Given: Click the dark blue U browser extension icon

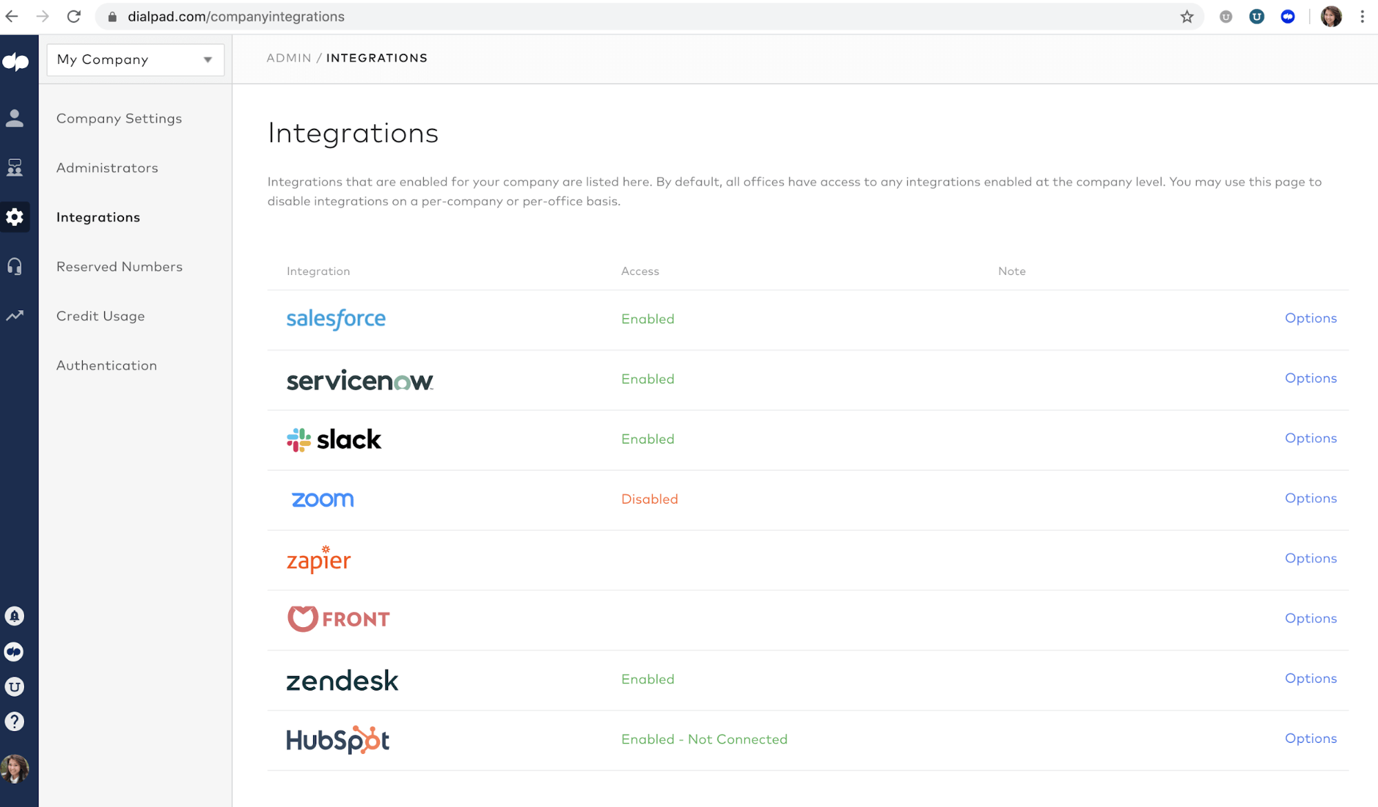Looking at the screenshot, I should pos(1257,17).
